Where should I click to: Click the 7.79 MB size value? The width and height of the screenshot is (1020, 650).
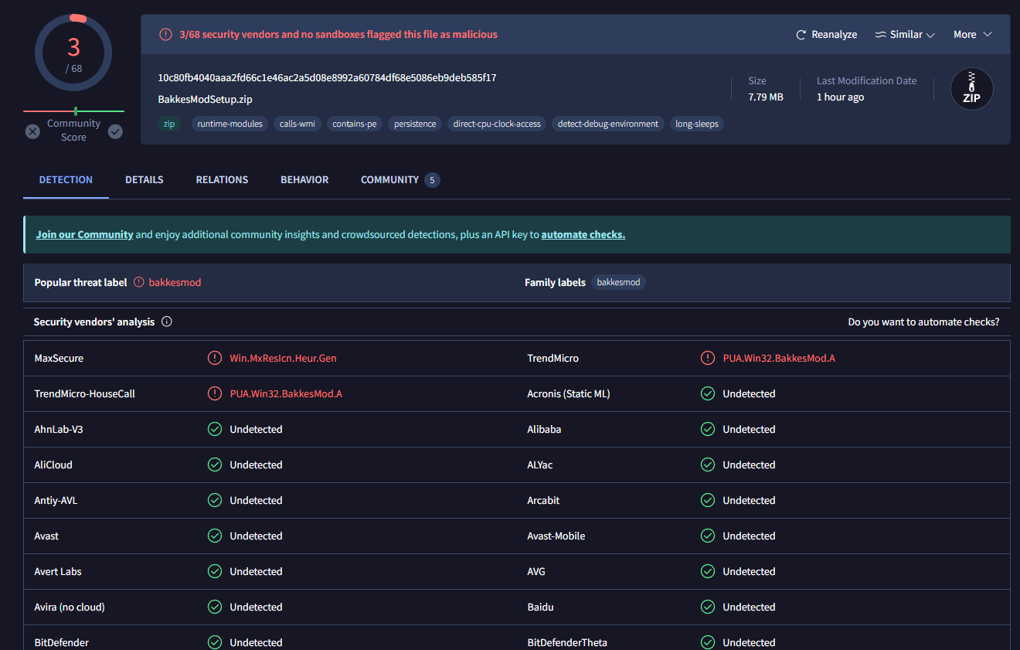[766, 97]
